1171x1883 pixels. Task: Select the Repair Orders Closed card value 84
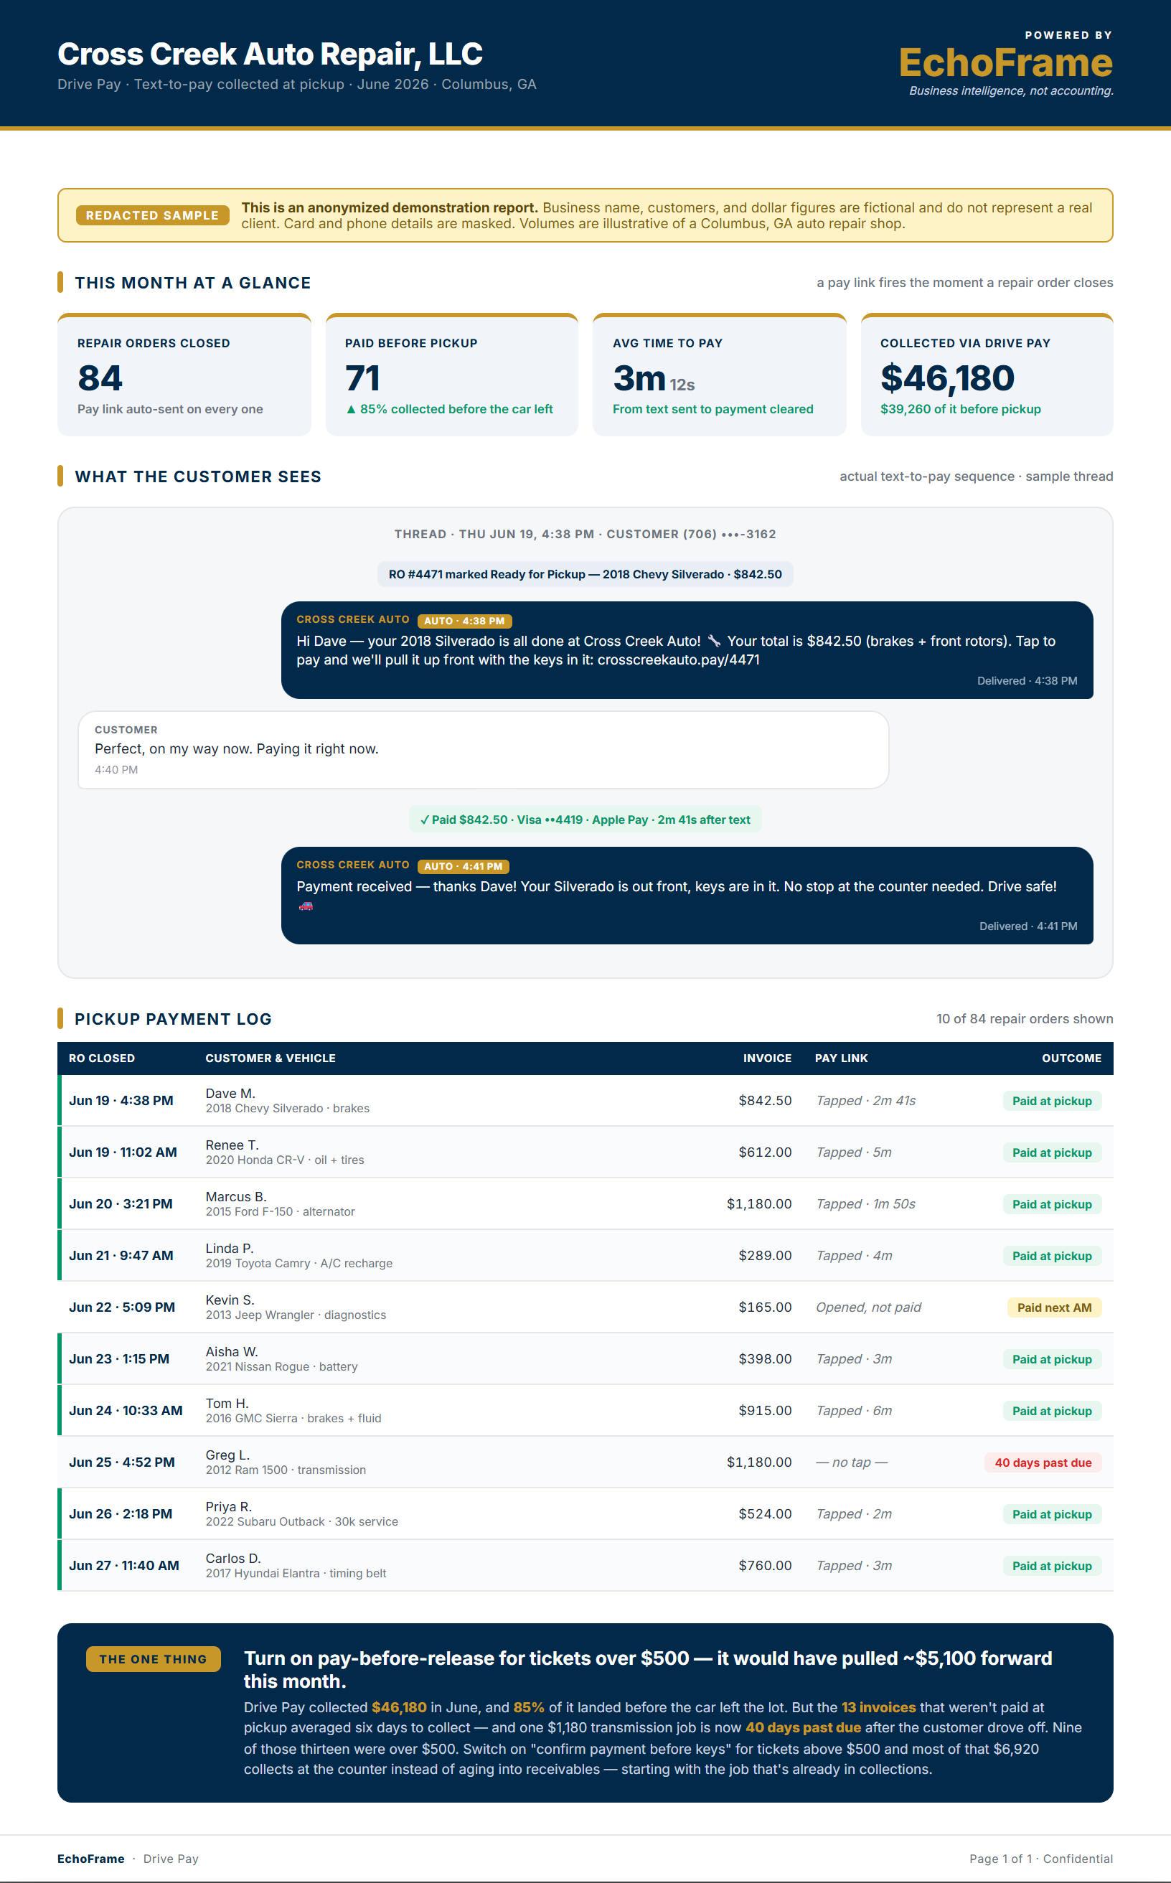(100, 378)
